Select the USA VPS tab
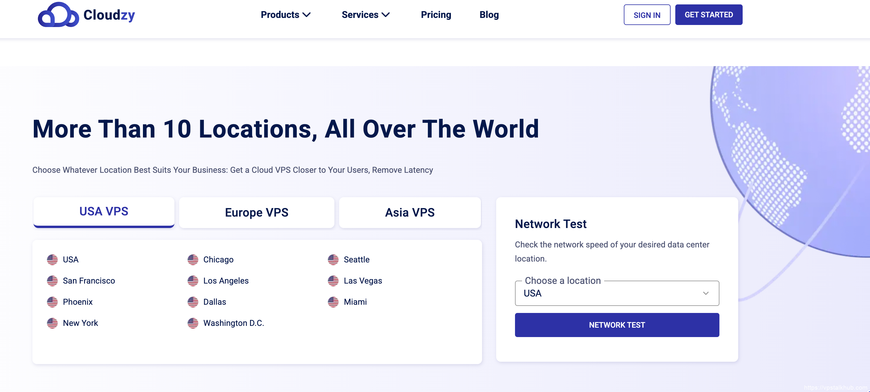This screenshot has height=392, width=870. coord(104,212)
